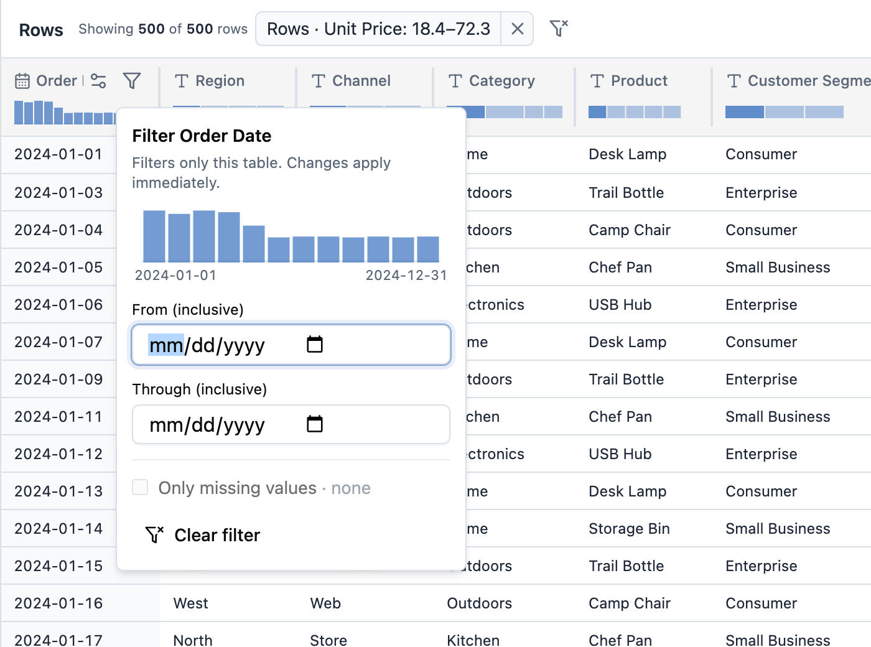Click the Order column header mini histogram
This screenshot has height=647, width=871.
(65, 113)
